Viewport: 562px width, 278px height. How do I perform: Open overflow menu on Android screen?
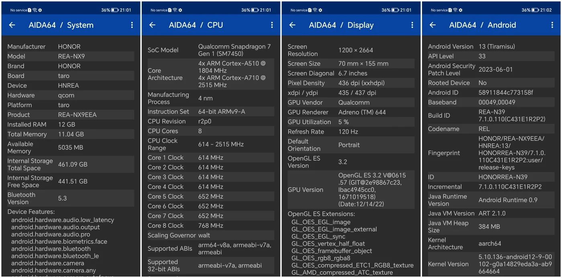click(x=552, y=25)
